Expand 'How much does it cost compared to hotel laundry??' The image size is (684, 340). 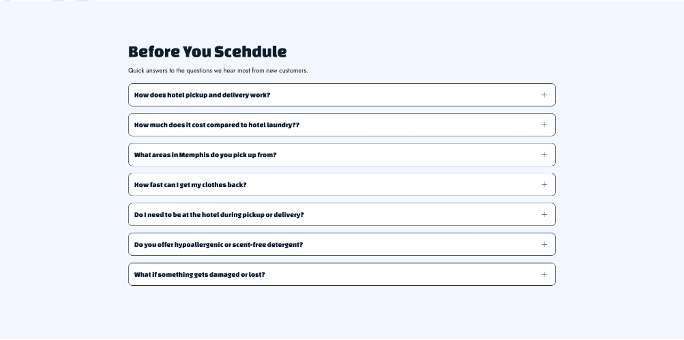217,125
